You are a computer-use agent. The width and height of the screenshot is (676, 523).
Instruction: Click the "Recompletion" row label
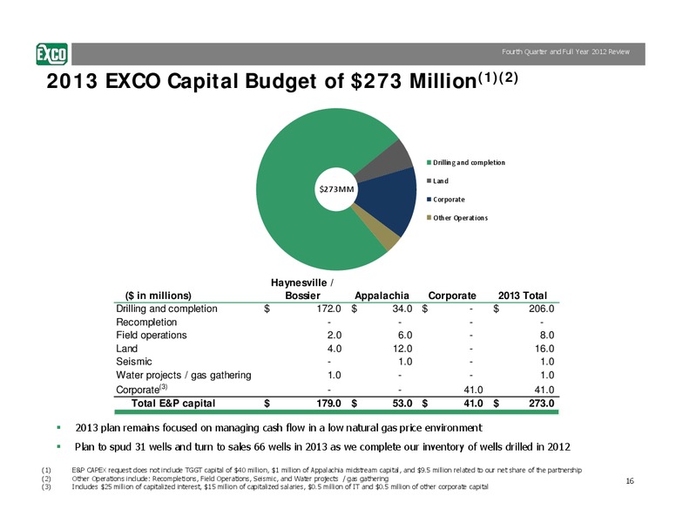[x=146, y=323]
